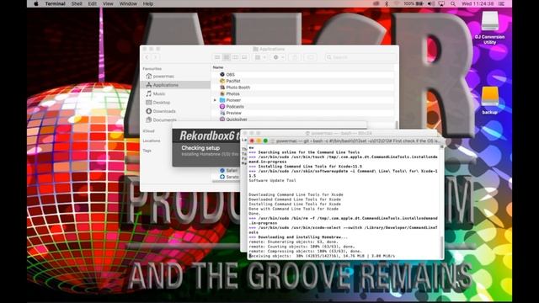This screenshot has width=539, height=303.
Task: Open the backup drive on desktop
Action: click(490, 100)
